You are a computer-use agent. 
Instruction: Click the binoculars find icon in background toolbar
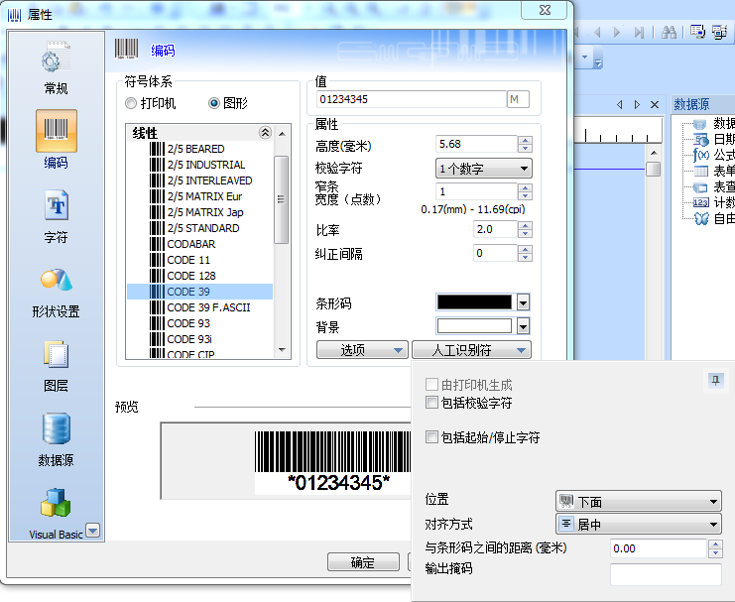[669, 32]
